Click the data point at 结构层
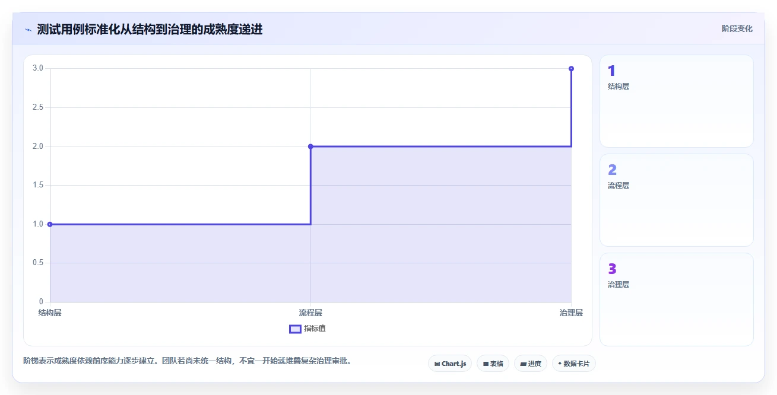Image resolution: width=777 pixels, height=395 pixels. 50,224
